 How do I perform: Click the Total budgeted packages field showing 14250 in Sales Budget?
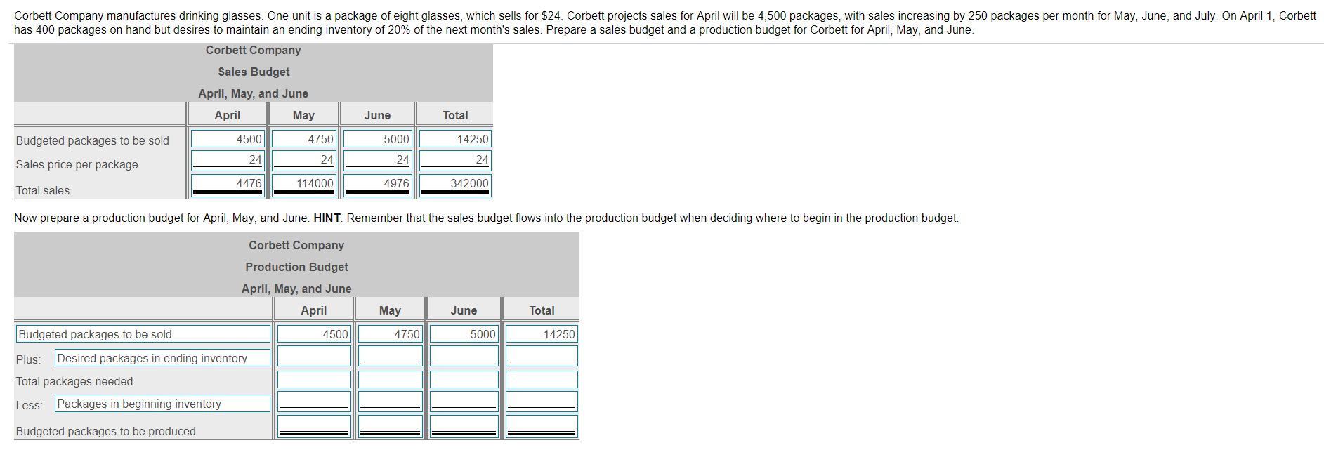point(454,139)
